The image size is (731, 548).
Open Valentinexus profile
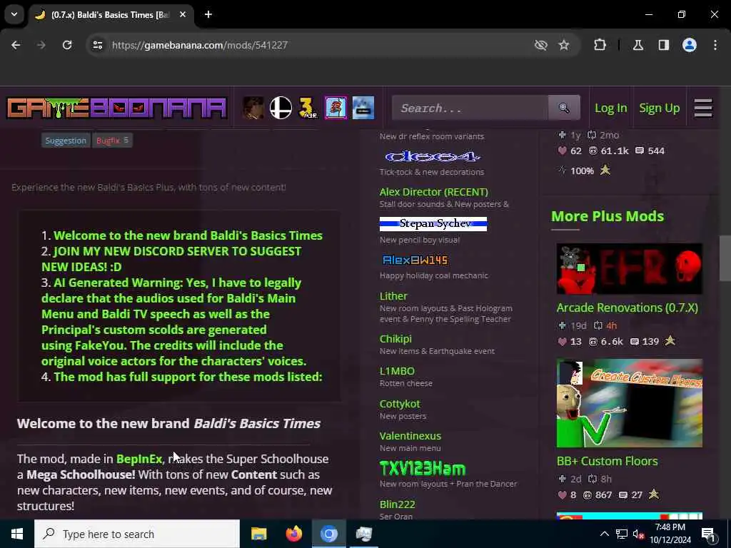(x=410, y=436)
